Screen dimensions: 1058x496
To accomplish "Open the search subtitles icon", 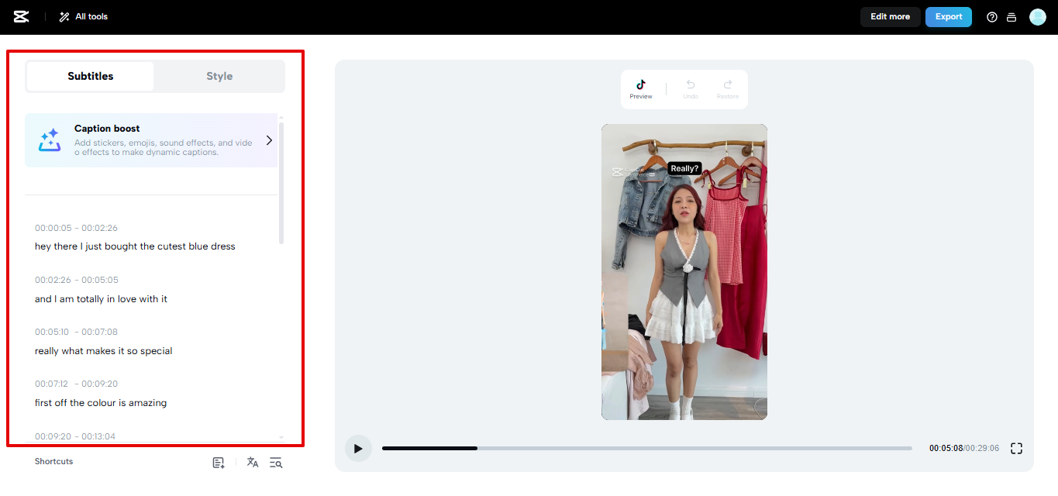I will pyautogui.click(x=276, y=462).
